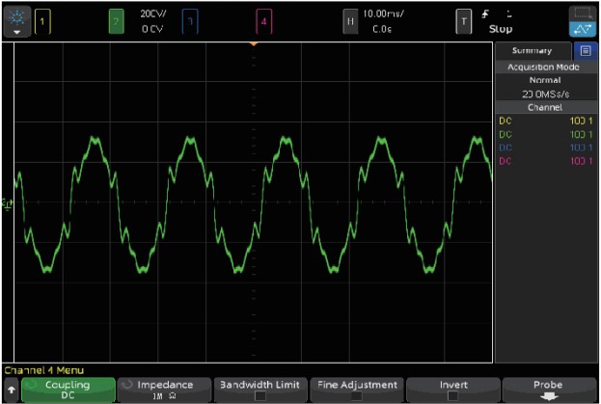Select the green channel 2 indicator
This screenshot has width=601, height=404.
(x=117, y=20)
